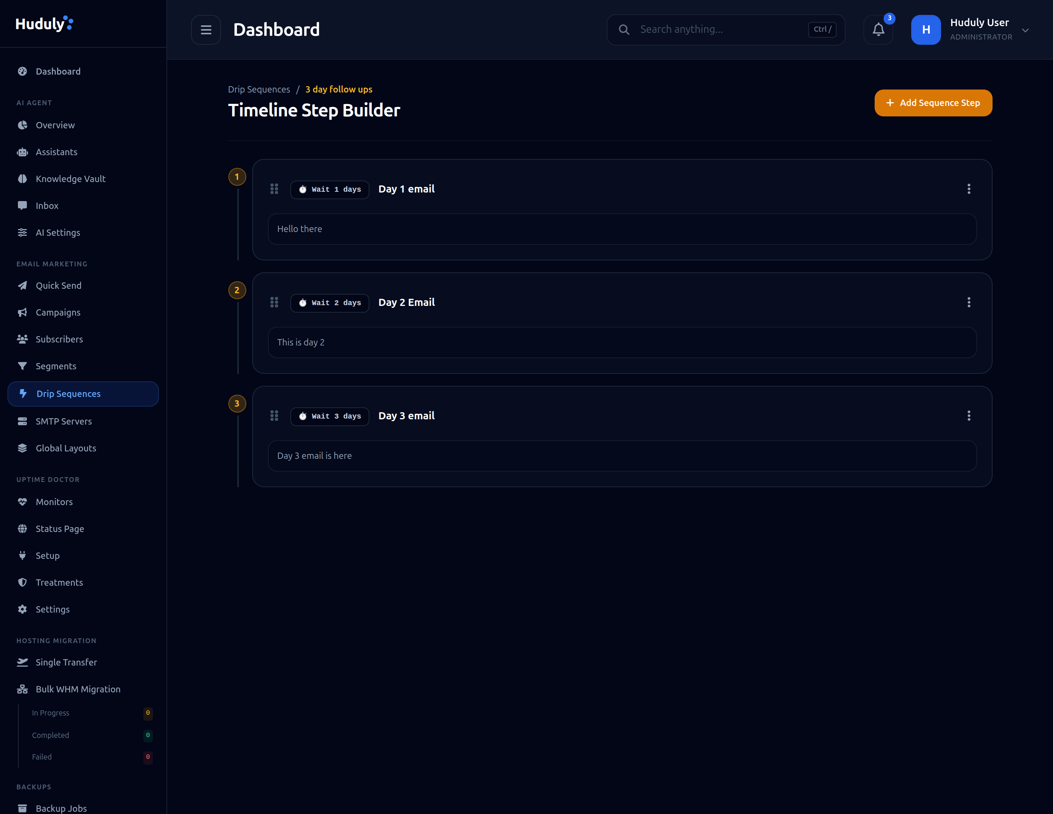Click the Quick Send paper plane icon

22,286
